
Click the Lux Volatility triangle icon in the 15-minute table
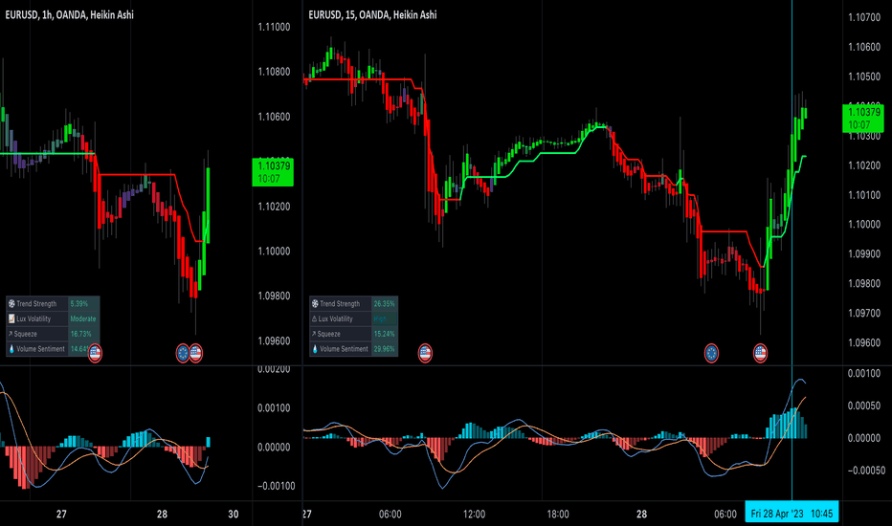tap(314, 319)
